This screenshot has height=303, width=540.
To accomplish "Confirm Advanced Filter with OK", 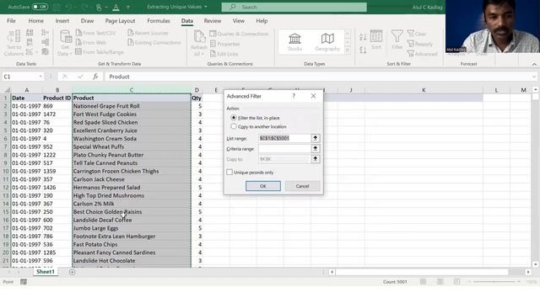I will point(262,186).
